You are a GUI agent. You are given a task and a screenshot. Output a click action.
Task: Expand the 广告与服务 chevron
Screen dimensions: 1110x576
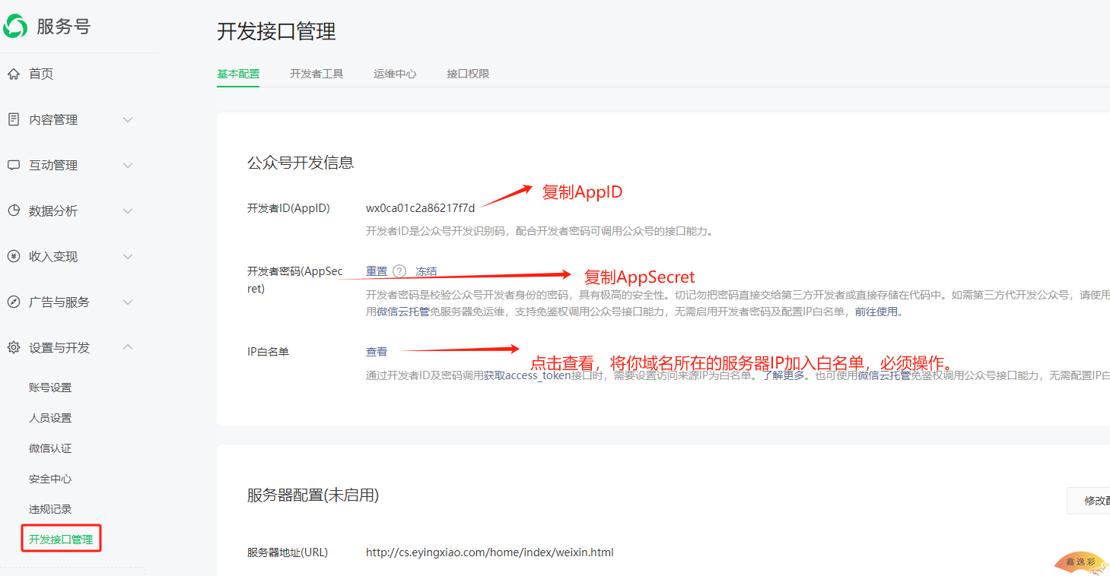pyautogui.click(x=128, y=302)
